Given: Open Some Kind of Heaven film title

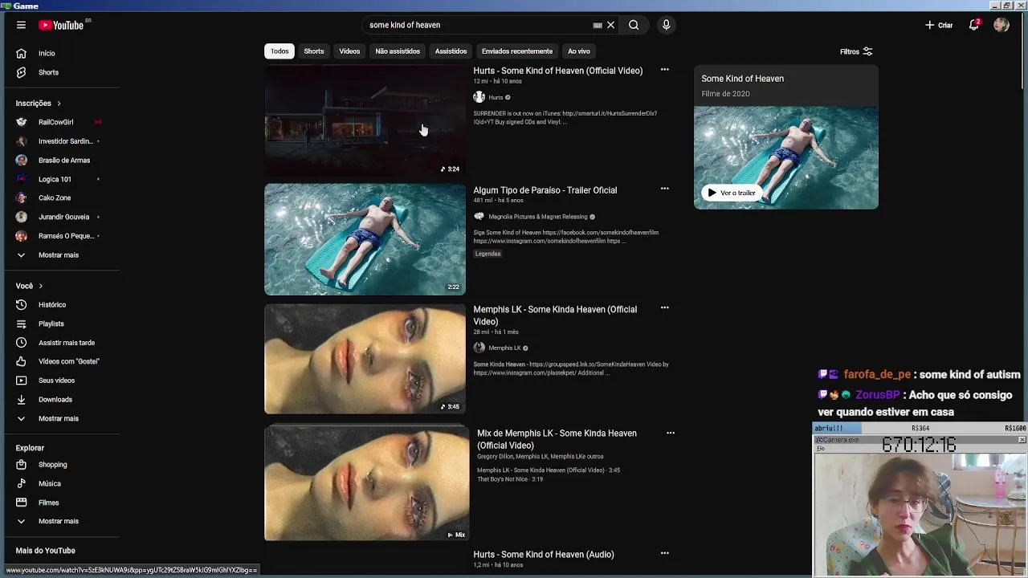Looking at the screenshot, I should [x=742, y=79].
